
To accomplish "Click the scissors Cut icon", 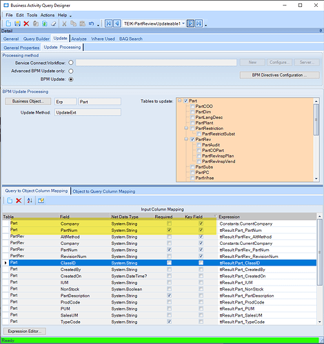I will pyautogui.click(x=64, y=23).
